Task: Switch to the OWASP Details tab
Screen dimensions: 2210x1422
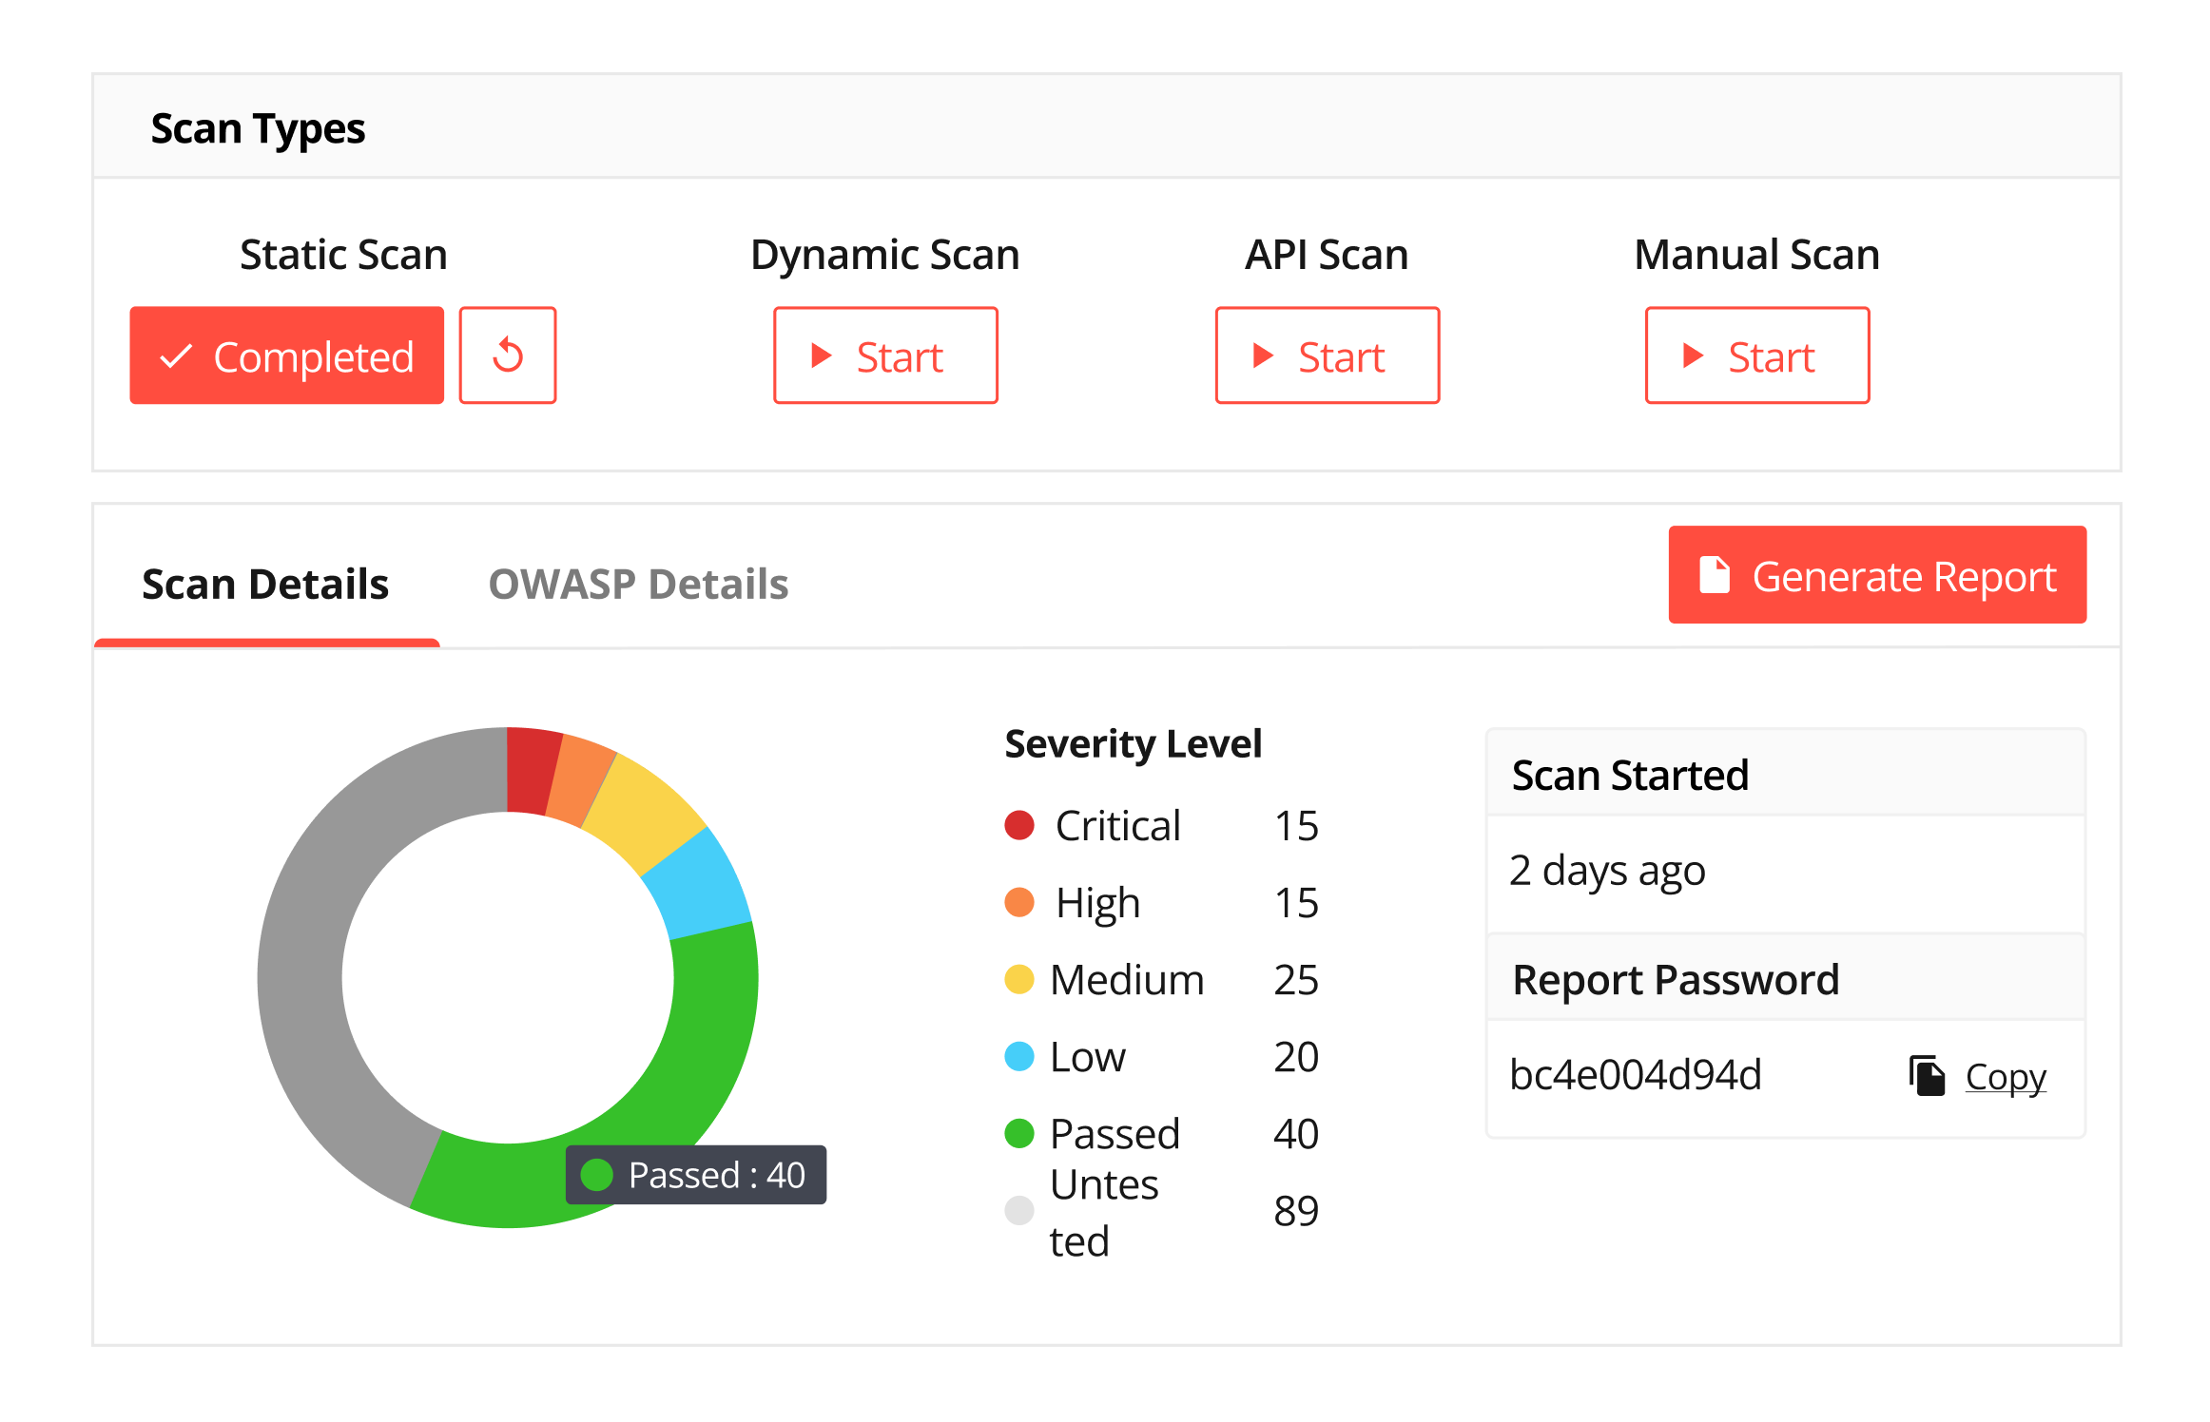Action: coord(638,584)
